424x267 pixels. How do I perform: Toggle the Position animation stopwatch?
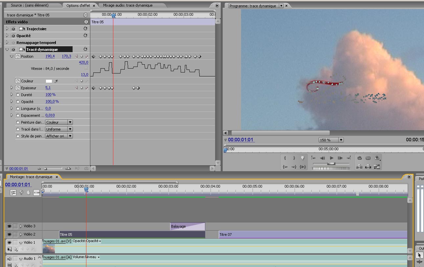point(18,56)
